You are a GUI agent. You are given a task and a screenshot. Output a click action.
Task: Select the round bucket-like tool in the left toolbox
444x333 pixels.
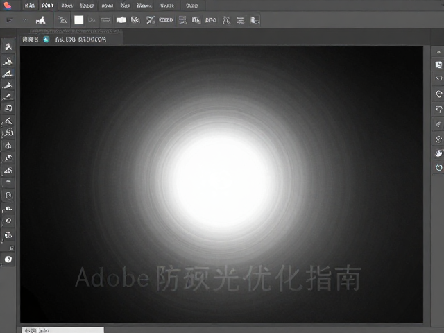8,146
